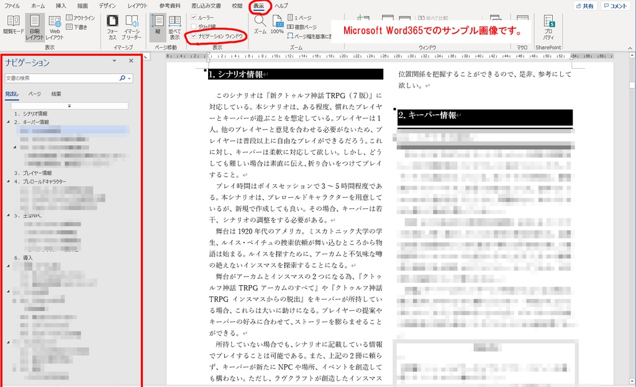Screen dimensions: 636x387
Task: Switch to the ページ tab in Navigation
Action: [35, 92]
